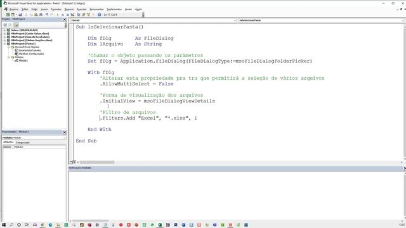This screenshot has width=406, height=228.
Task: Click the Cortana circle on taskbar
Action: 19,225
